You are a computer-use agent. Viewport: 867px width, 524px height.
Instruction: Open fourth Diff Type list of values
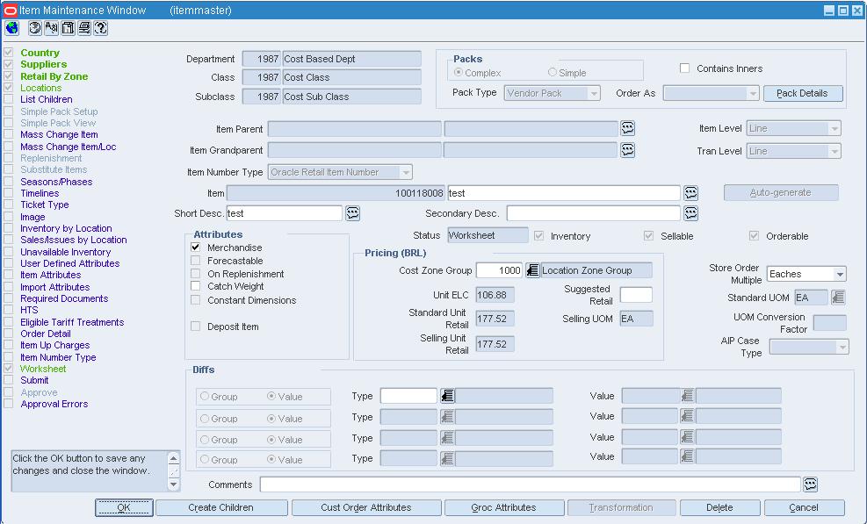447,458
